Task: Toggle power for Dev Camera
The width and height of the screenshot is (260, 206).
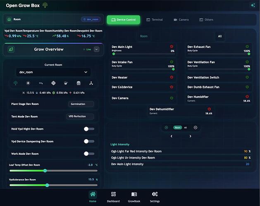Action: coord(172,98)
